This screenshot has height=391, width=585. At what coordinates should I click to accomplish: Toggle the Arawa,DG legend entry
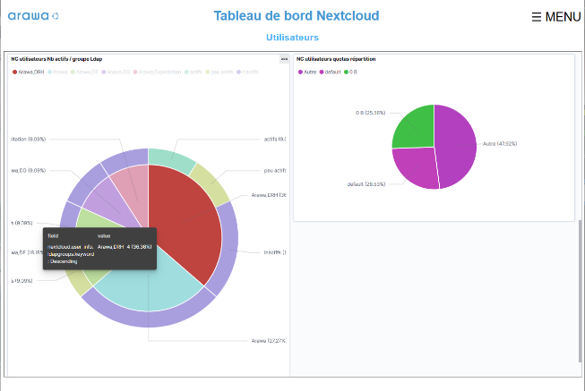click(x=116, y=72)
